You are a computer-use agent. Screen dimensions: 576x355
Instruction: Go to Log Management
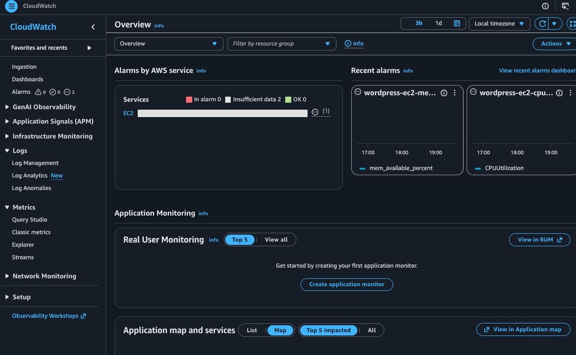coord(35,163)
